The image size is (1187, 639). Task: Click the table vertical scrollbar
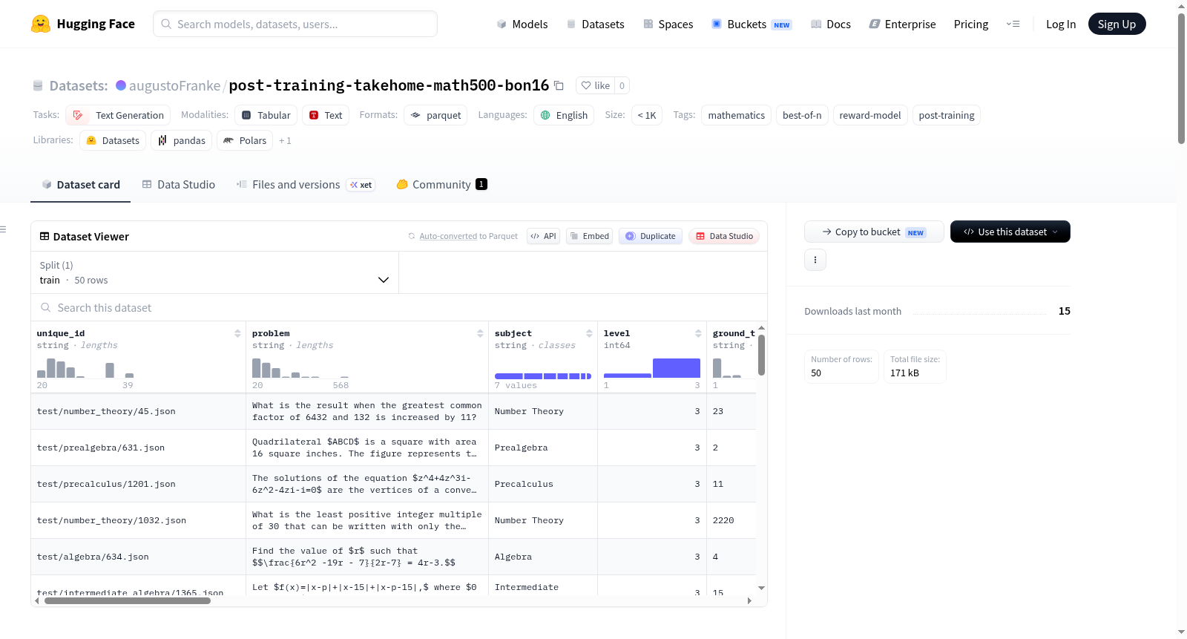coord(761,355)
